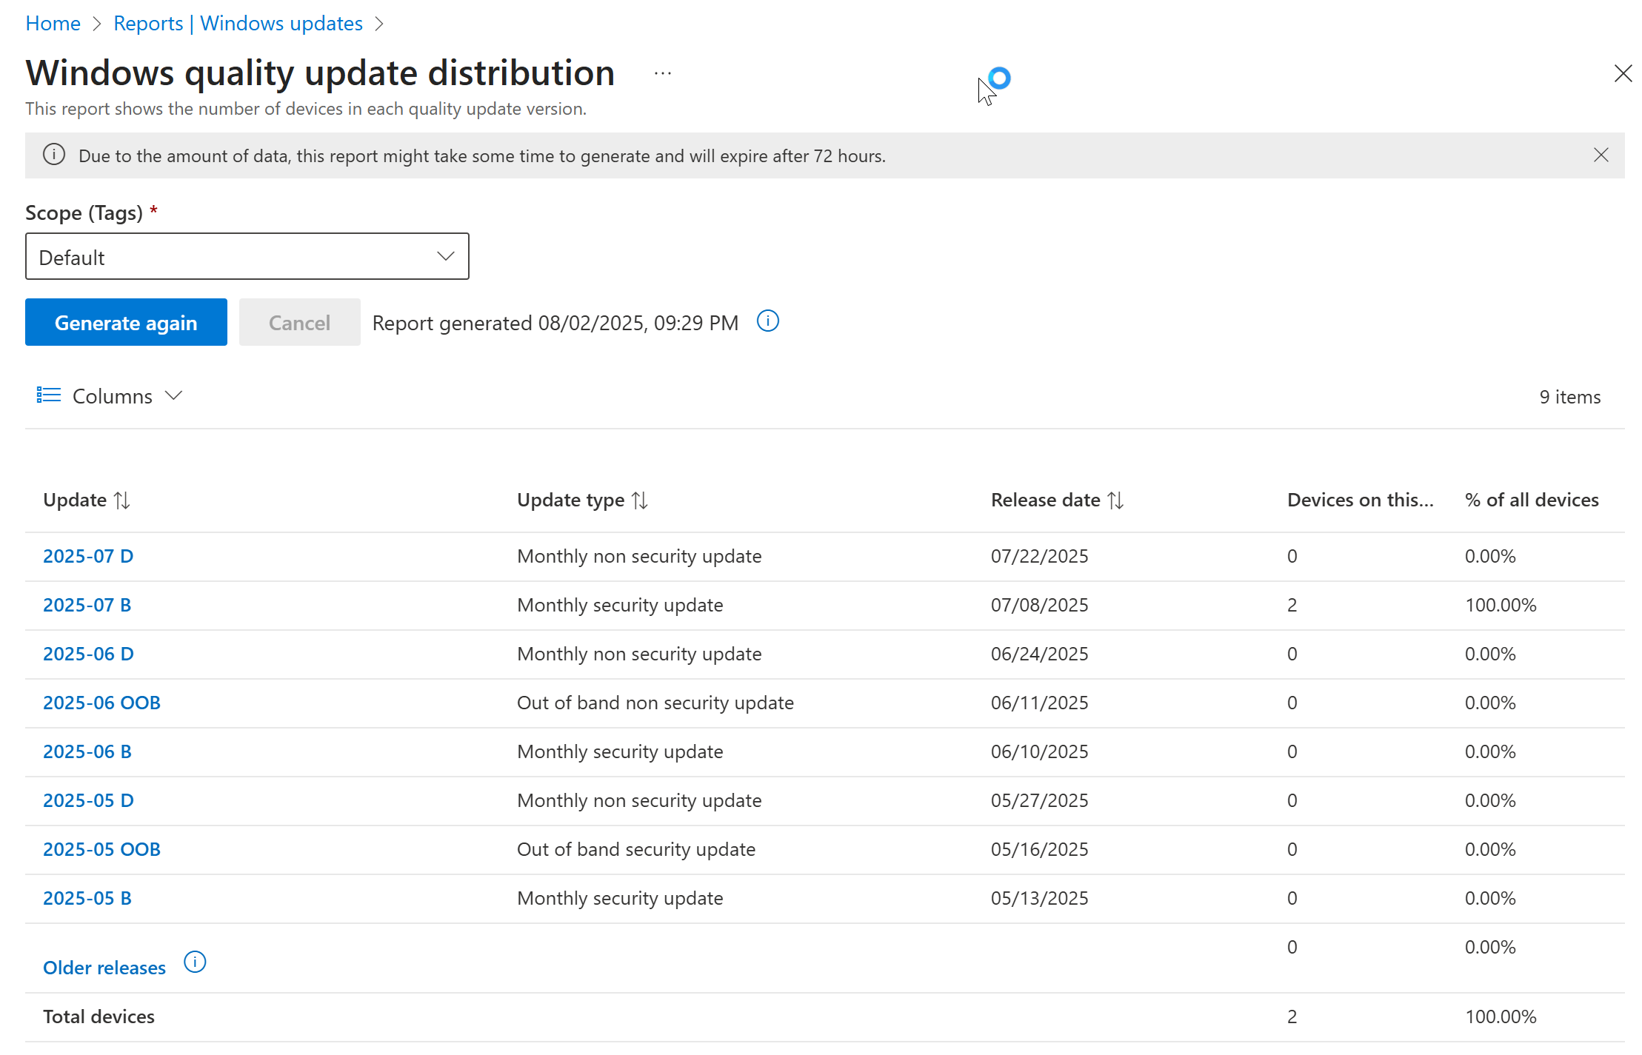Click info icon next to report generated time

tap(767, 321)
